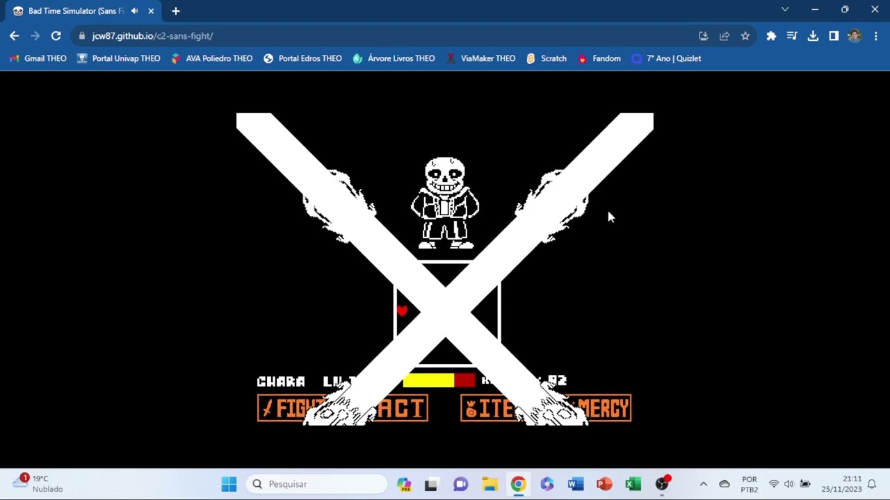Open the Wi-Fi network tray icon
890x500 pixels.
pos(773,484)
